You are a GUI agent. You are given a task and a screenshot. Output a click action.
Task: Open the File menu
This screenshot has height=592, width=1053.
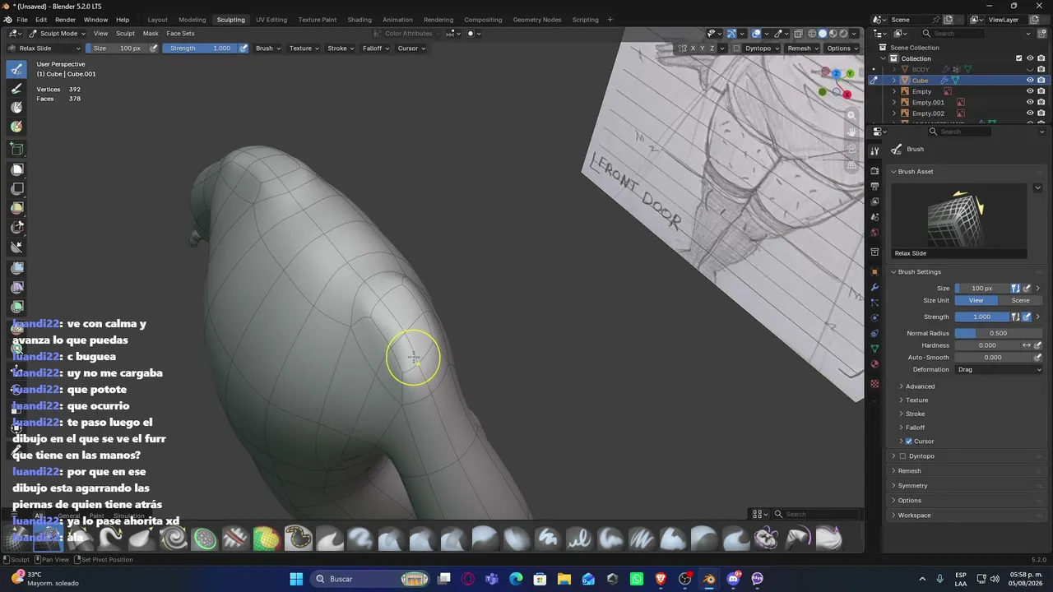click(21, 20)
